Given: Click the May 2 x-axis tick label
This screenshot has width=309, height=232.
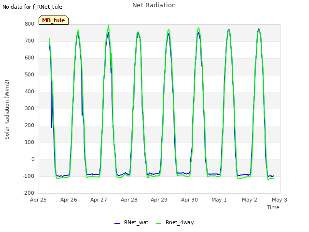Looking at the screenshot, I should (x=250, y=200).
